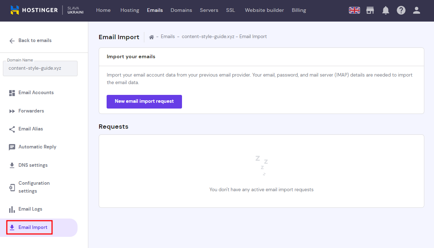
Task: Click New email import request button
Action: point(144,101)
